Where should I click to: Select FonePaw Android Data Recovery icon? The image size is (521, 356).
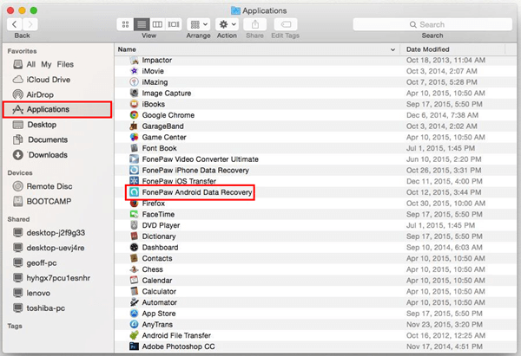click(134, 192)
